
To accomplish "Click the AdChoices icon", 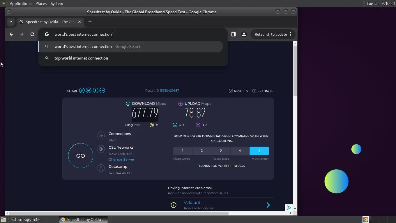I will click(289, 207).
